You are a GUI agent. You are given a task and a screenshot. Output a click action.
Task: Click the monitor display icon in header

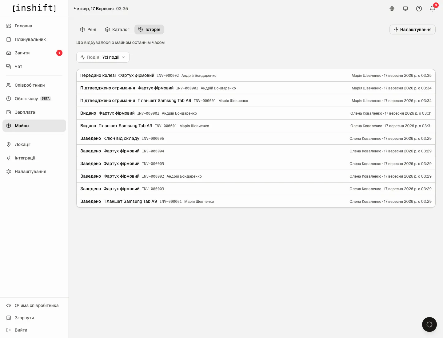pos(405,9)
